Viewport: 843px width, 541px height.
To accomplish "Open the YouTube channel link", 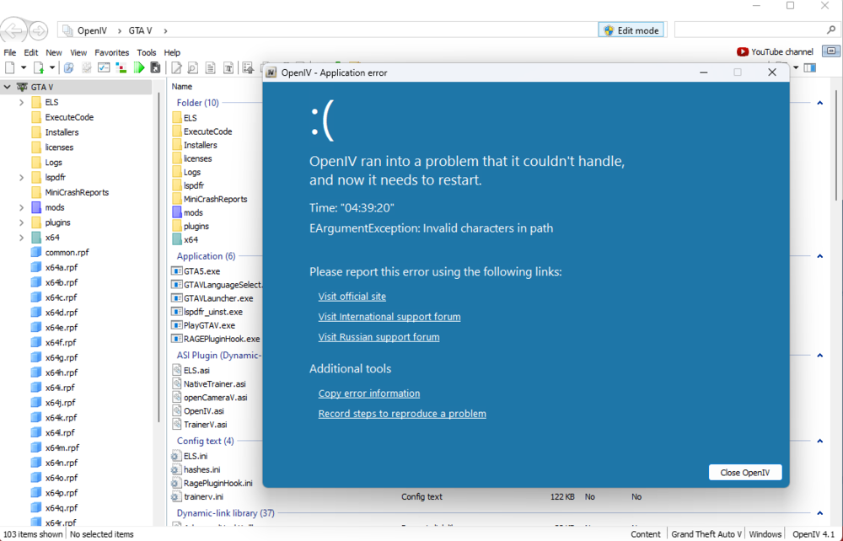I will pos(776,51).
